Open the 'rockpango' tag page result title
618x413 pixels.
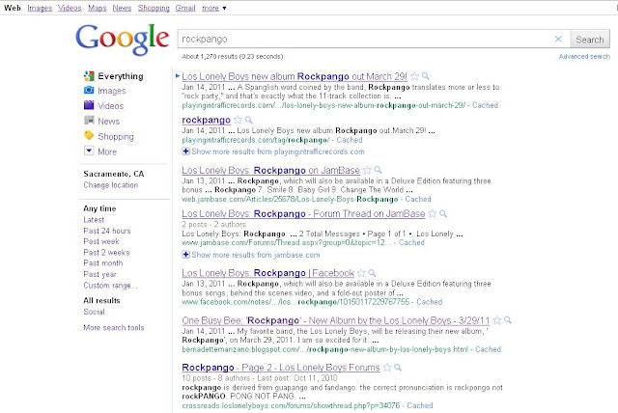206,120
